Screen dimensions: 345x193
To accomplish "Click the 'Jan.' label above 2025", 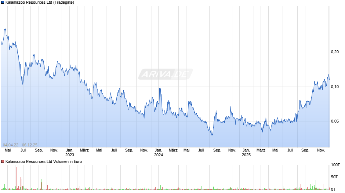I will click(x=246, y=150).
